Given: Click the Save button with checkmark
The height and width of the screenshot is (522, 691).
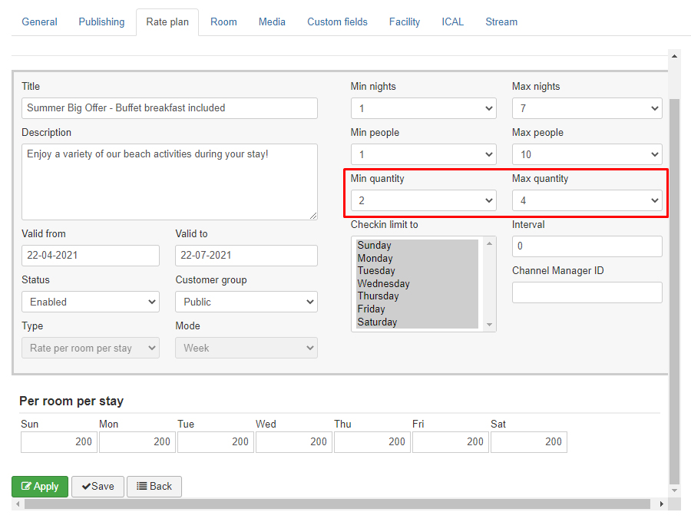Looking at the screenshot, I should tap(98, 486).
